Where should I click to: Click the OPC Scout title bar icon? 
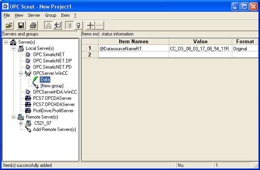(5, 7)
